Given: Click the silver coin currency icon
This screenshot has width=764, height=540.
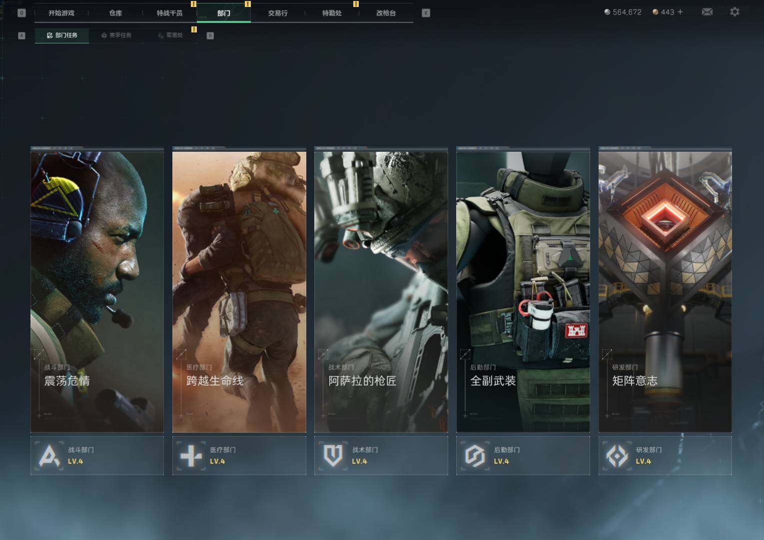Looking at the screenshot, I should point(607,12).
